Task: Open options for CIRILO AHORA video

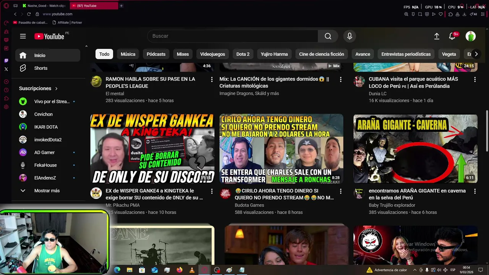Action: (x=340, y=191)
